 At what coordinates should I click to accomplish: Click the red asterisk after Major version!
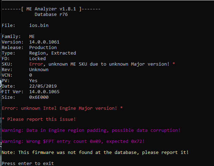174,64
